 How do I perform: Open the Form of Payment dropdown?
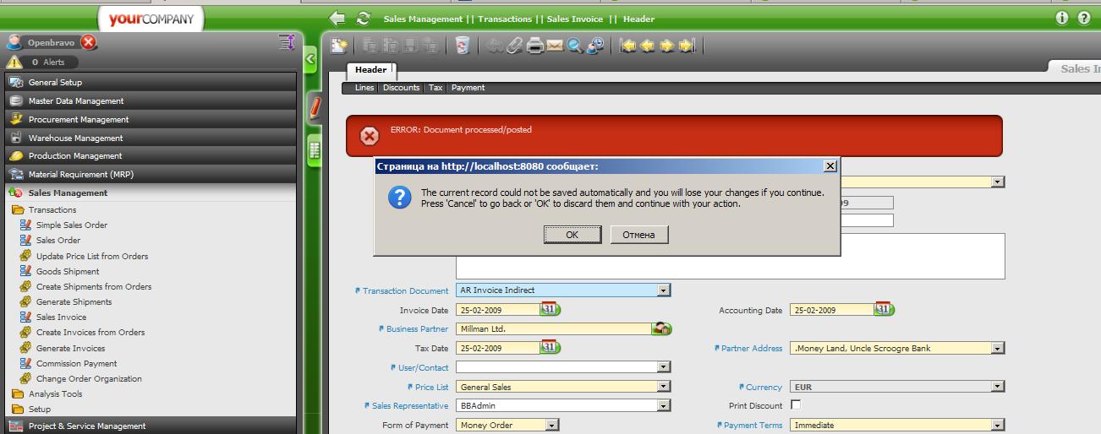pos(552,426)
